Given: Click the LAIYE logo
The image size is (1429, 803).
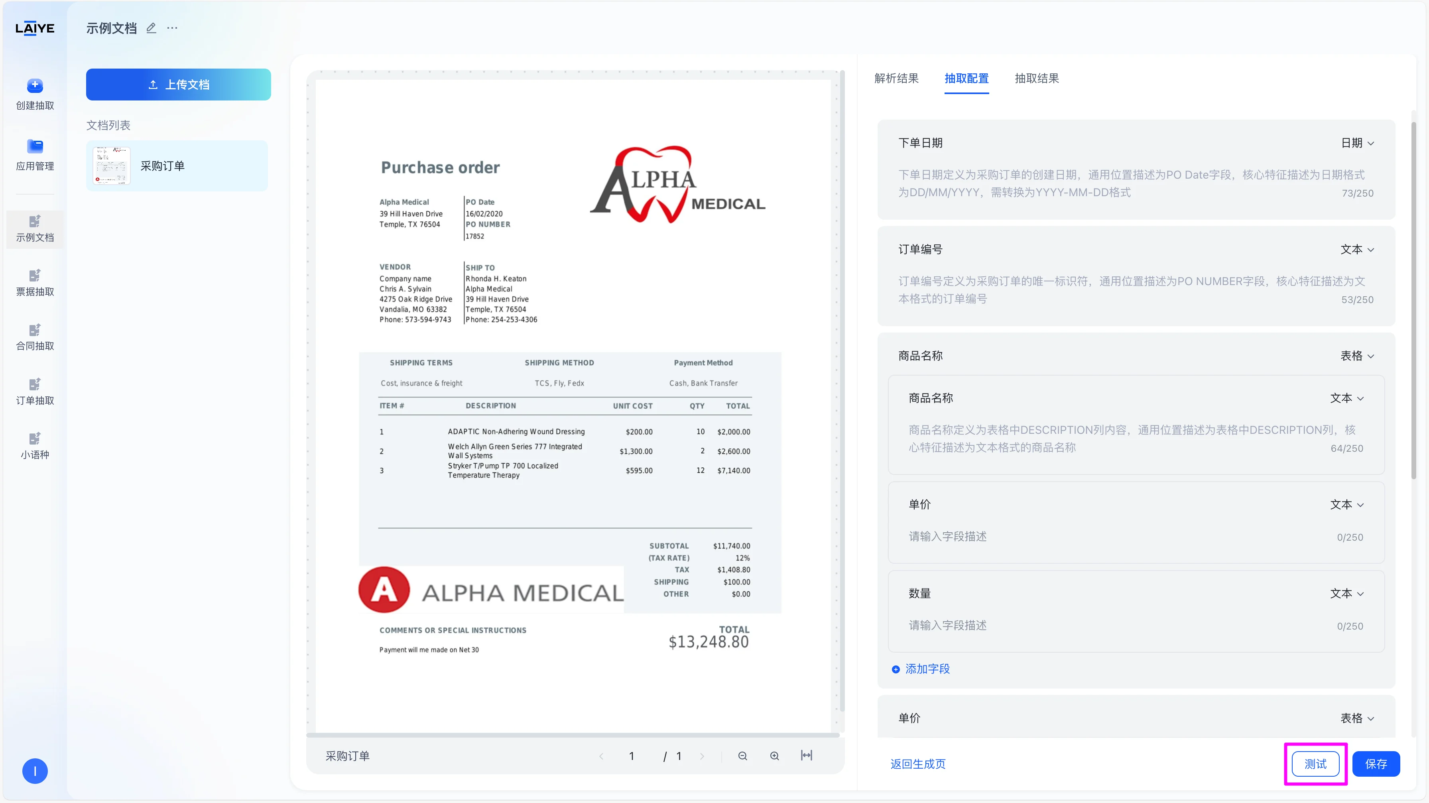Looking at the screenshot, I should [x=34, y=28].
